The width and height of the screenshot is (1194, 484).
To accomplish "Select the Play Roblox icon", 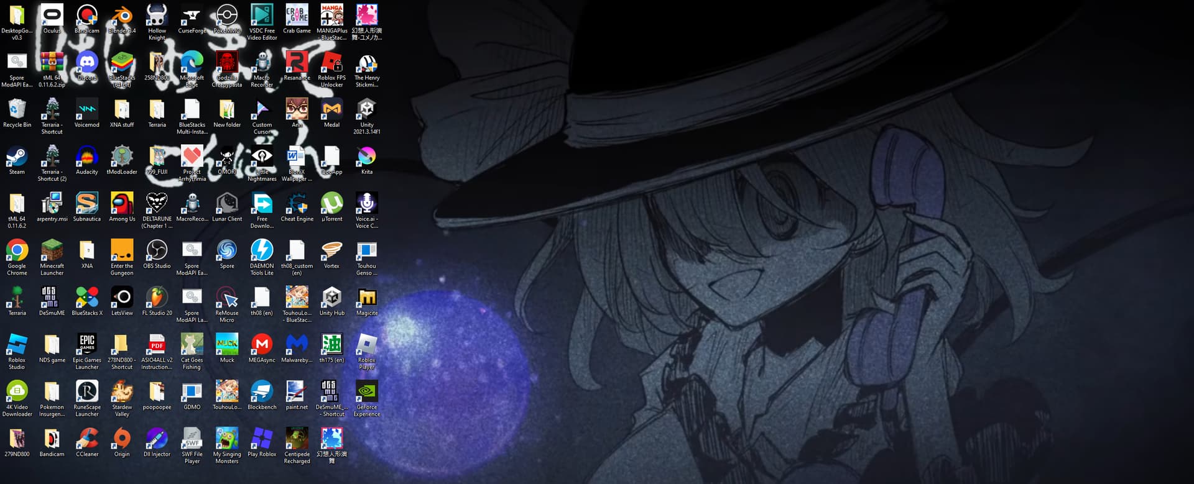I will click(262, 439).
